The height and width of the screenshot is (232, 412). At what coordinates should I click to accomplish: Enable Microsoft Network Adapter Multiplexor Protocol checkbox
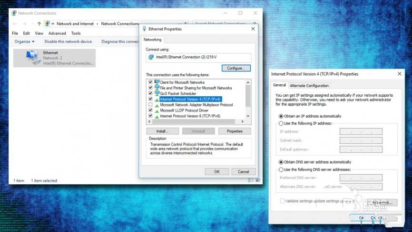click(150, 105)
